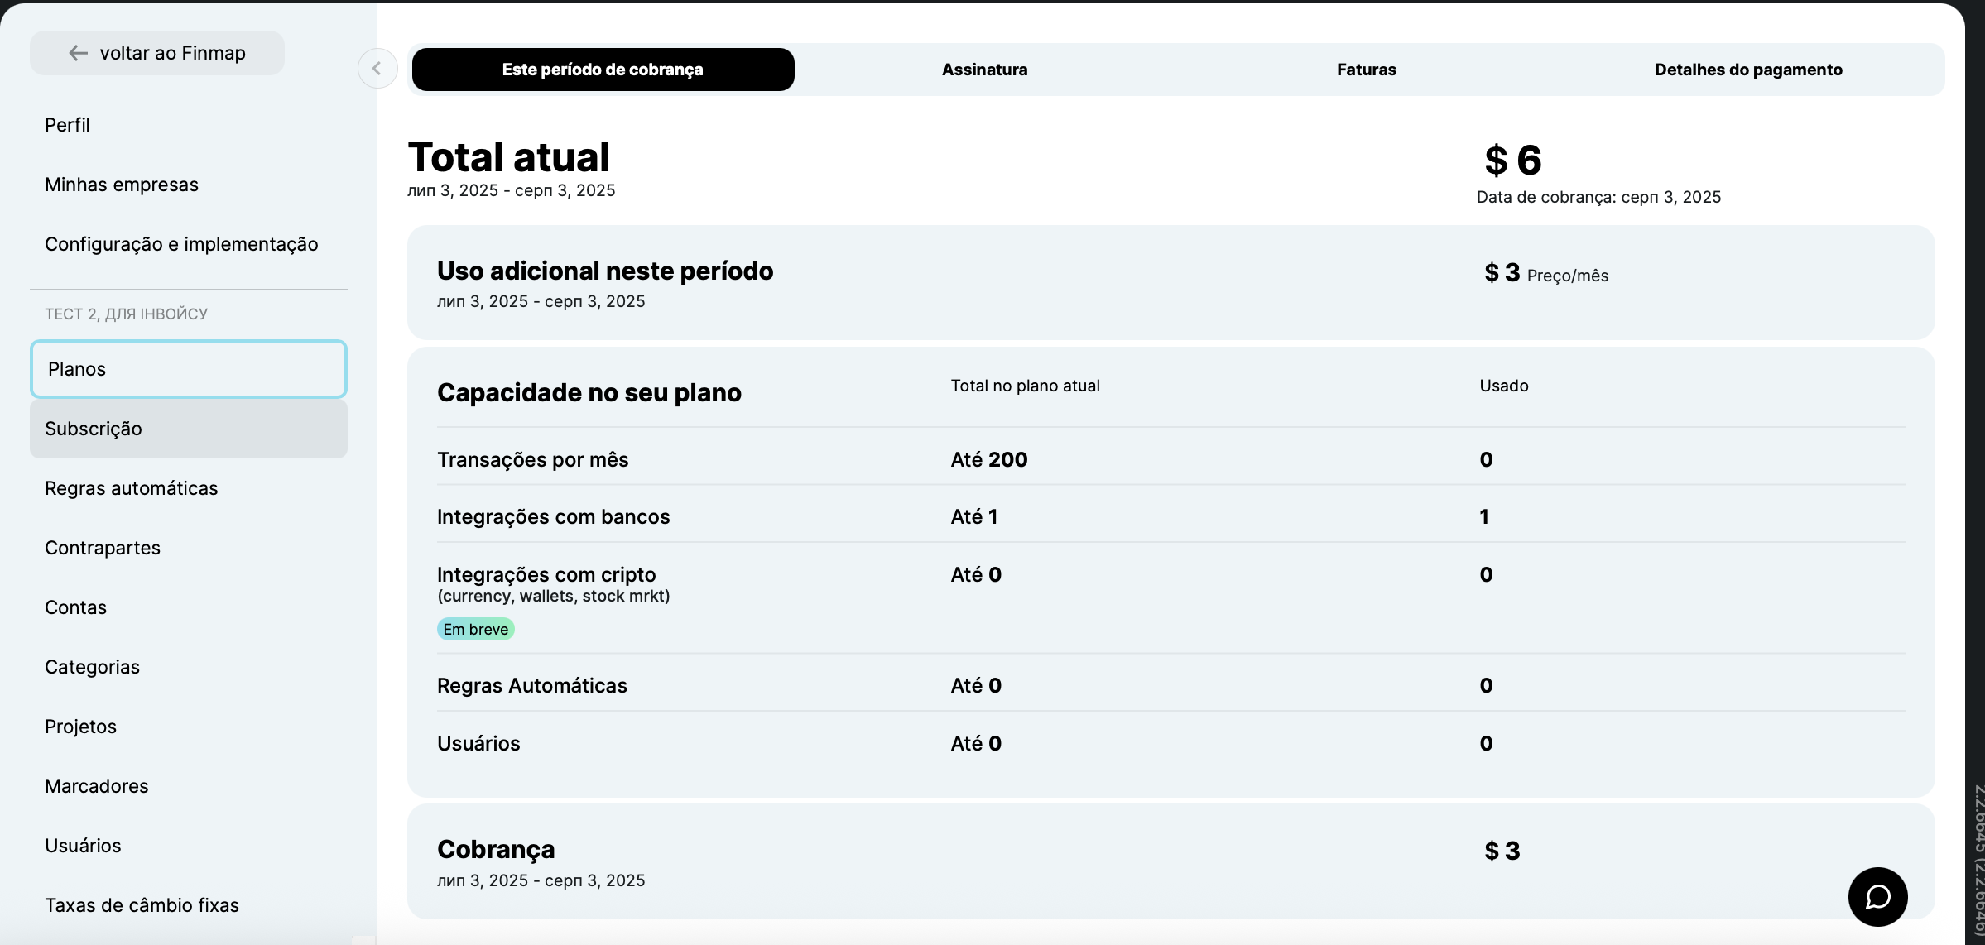Open the Faturas tab
Screen dimensions: 1985x945
pos(1366,70)
